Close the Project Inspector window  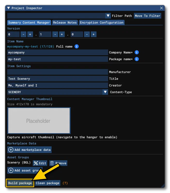pos(161,8)
